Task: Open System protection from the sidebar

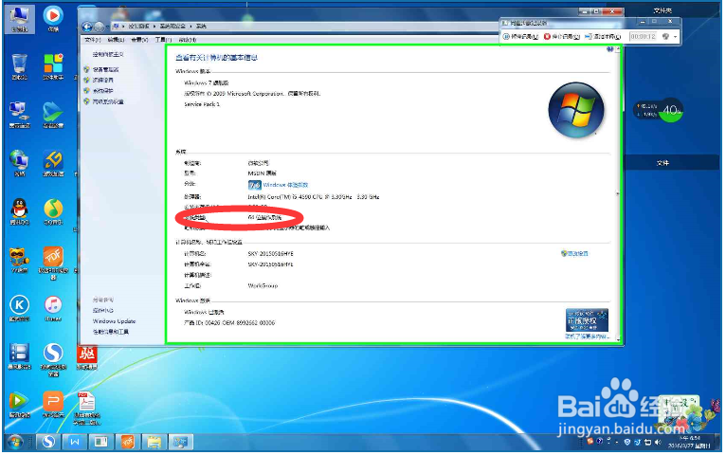Action: pyautogui.click(x=102, y=91)
